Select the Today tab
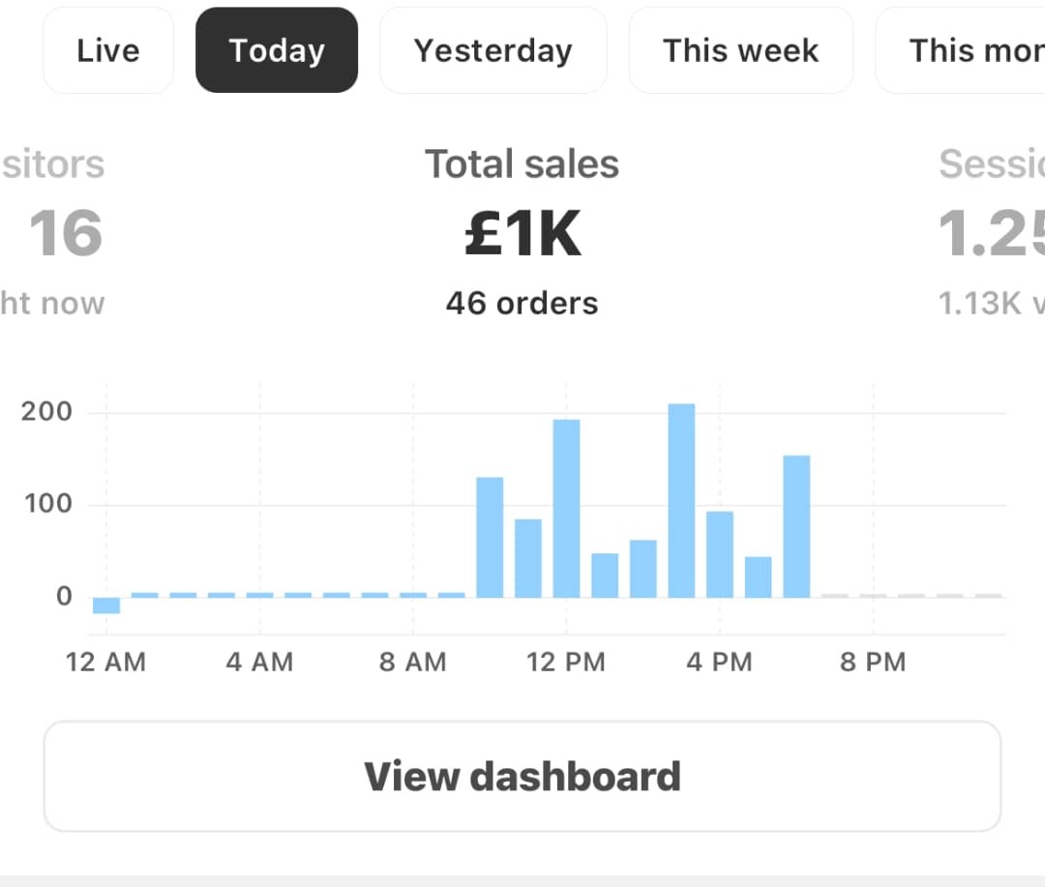Screen dimensions: 1045x887 click(277, 50)
